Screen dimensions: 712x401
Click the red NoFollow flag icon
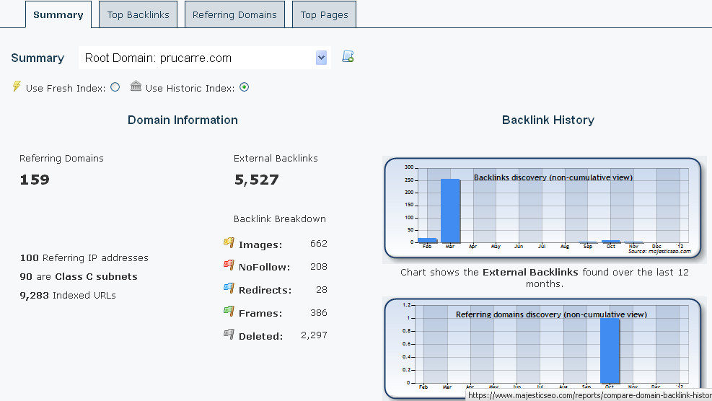coord(229,265)
